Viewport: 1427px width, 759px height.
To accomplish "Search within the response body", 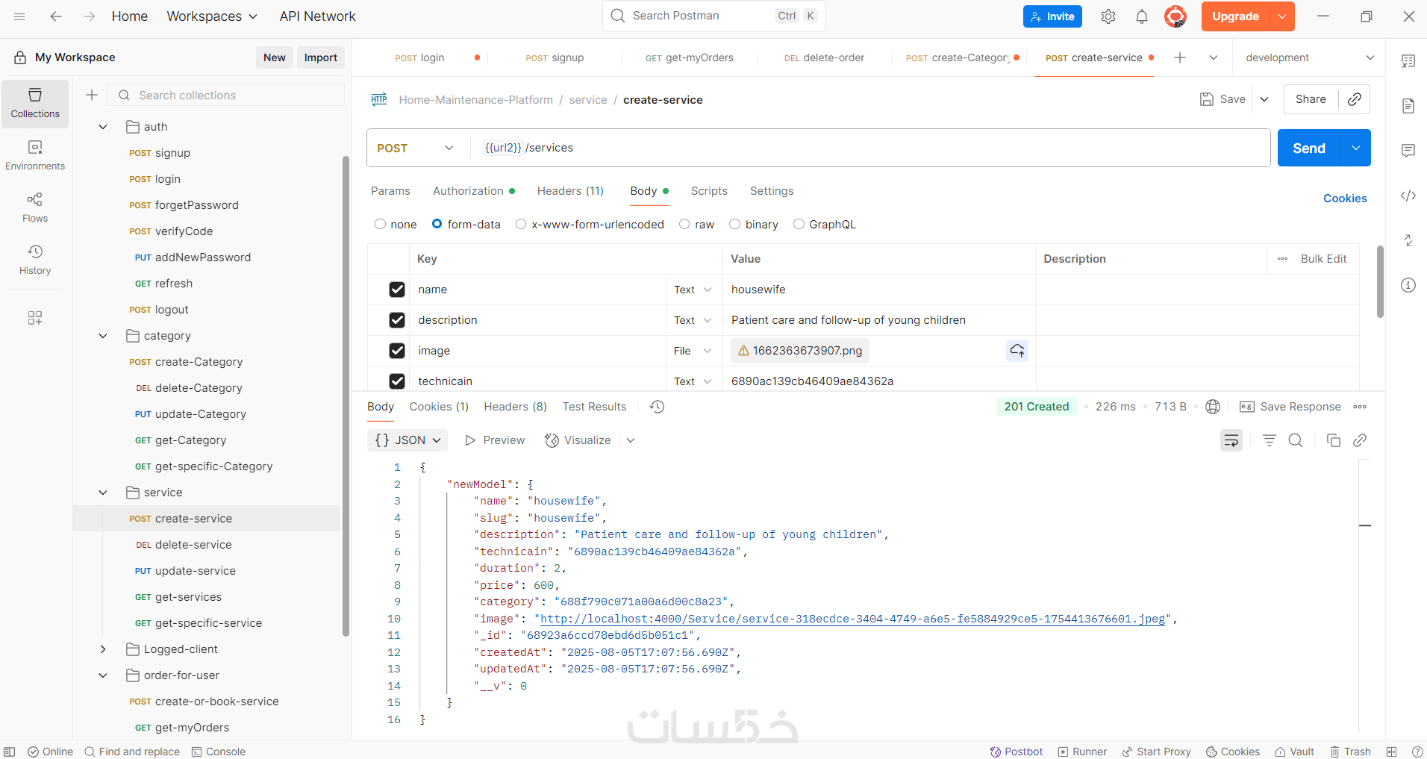I will pos(1295,440).
